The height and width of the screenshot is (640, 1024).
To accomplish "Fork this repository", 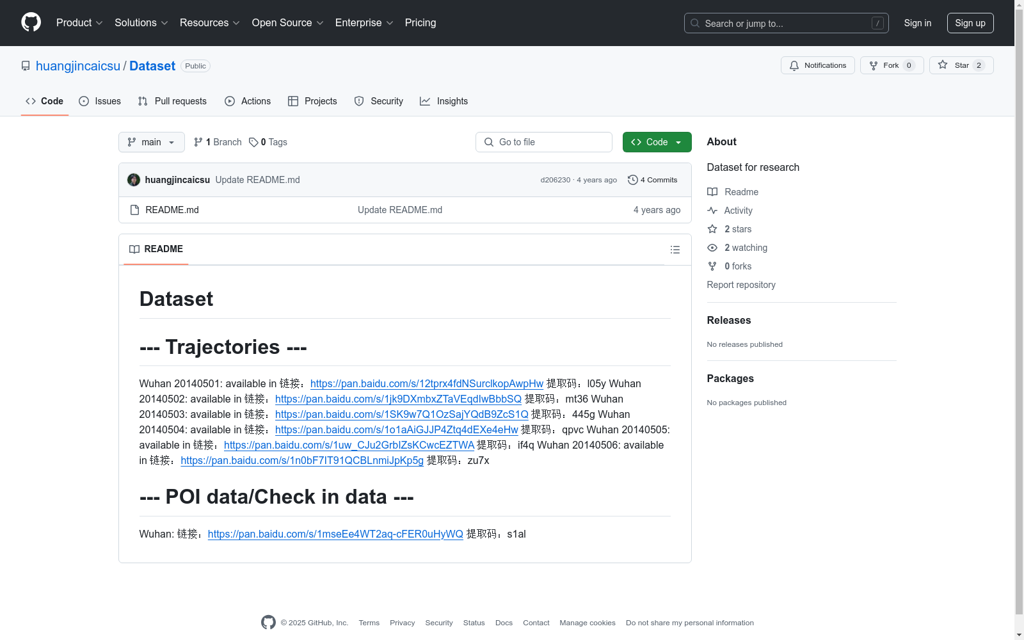I will [x=892, y=65].
